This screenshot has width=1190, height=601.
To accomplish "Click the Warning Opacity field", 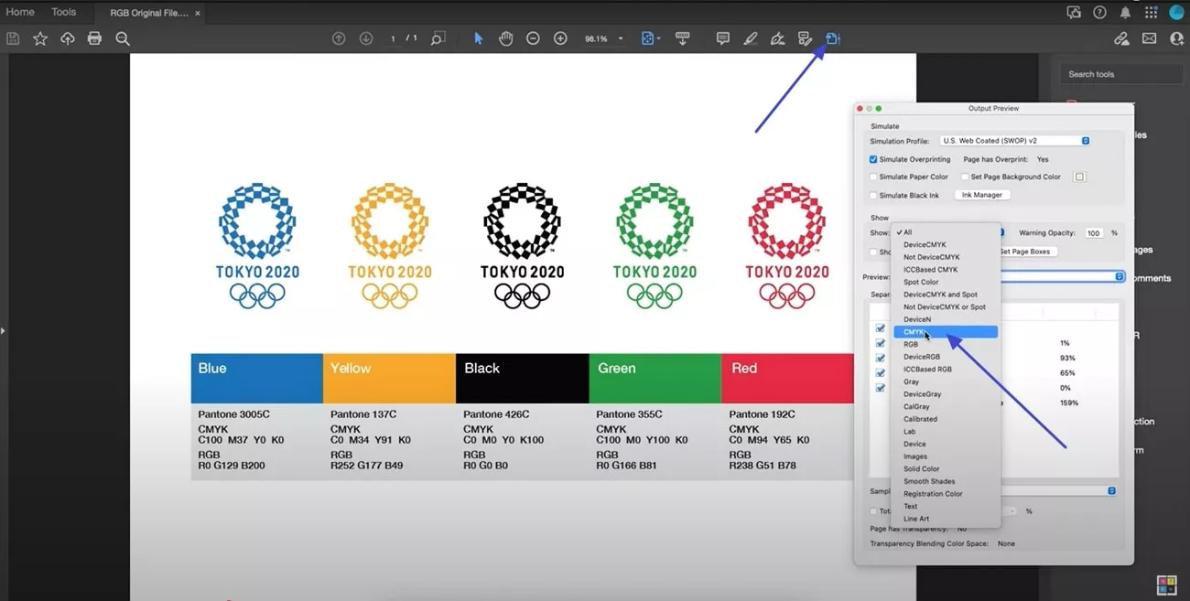I will tap(1094, 233).
